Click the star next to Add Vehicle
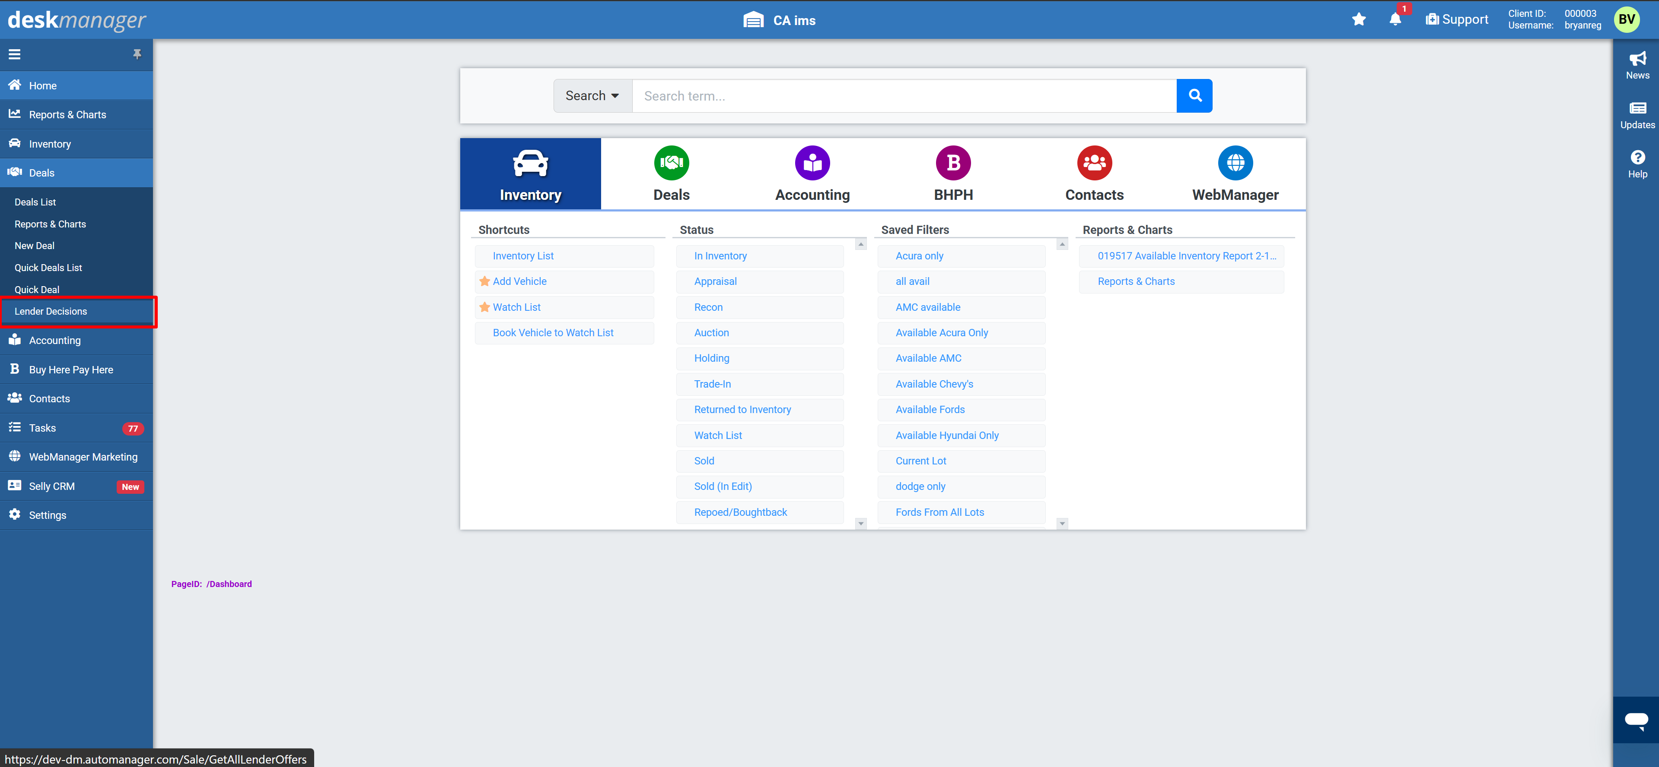Screen dimensions: 1659x767 (484, 281)
